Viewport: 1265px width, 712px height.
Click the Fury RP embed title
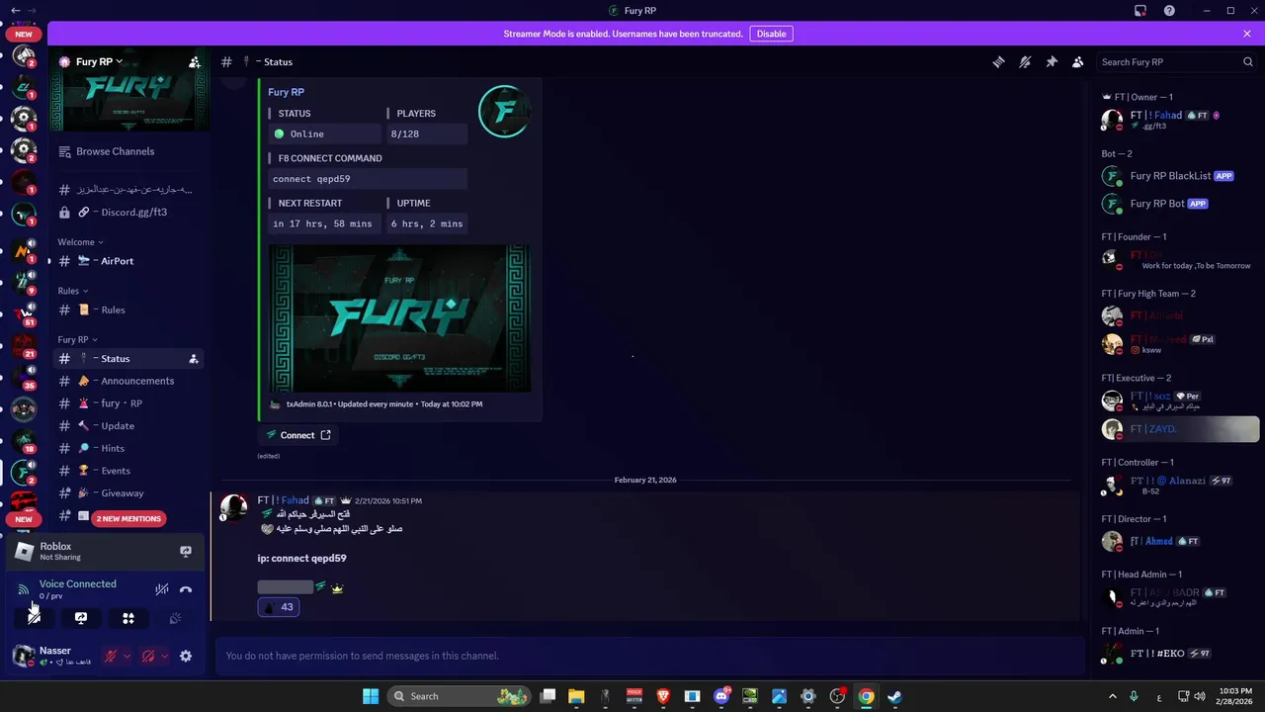point(286,92)
